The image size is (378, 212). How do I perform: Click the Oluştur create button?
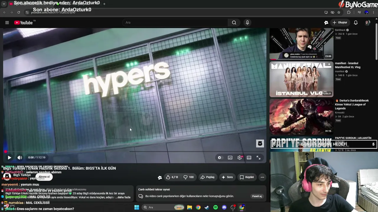340,23
